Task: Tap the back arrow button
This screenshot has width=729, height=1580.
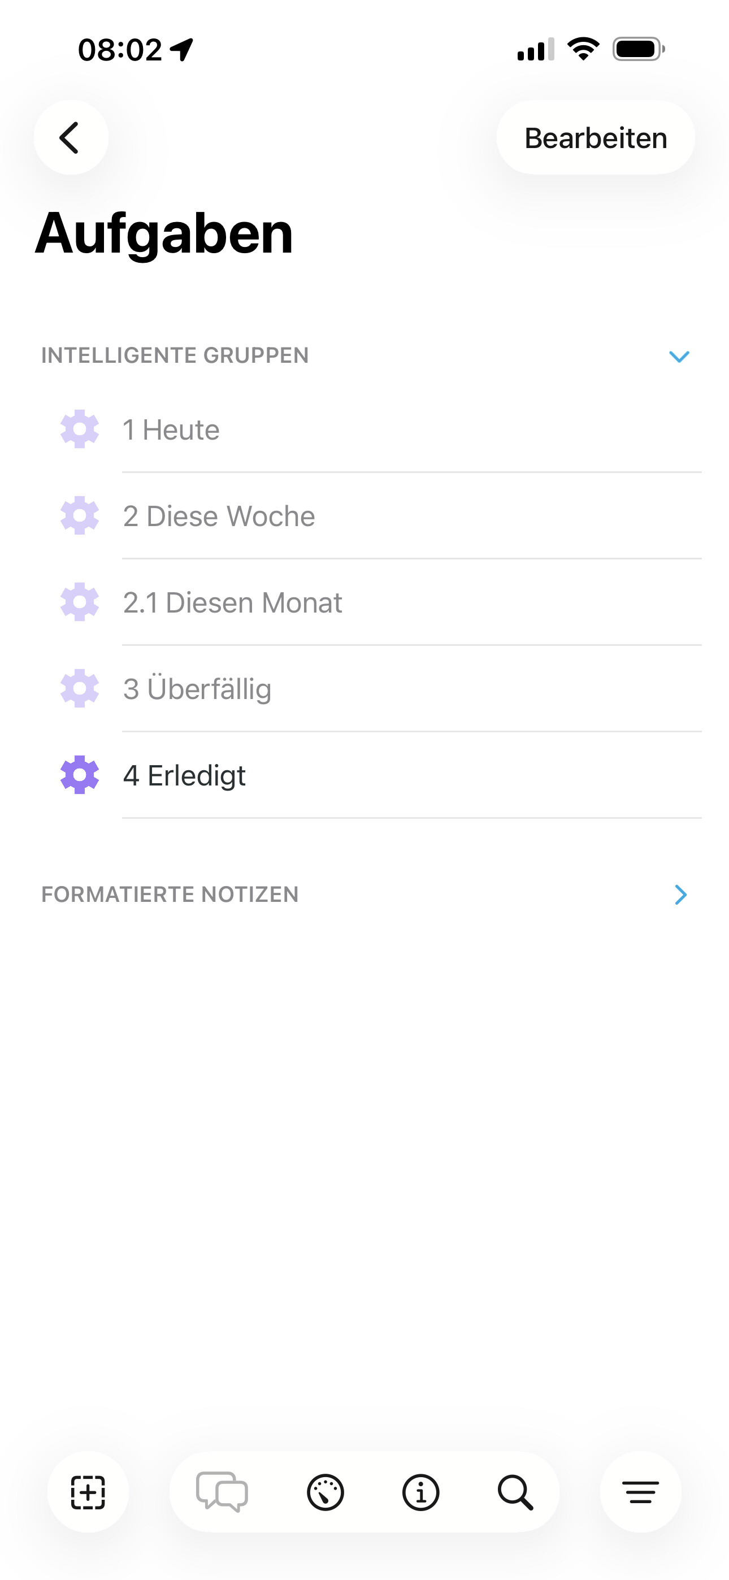Action: coord(71,137)
